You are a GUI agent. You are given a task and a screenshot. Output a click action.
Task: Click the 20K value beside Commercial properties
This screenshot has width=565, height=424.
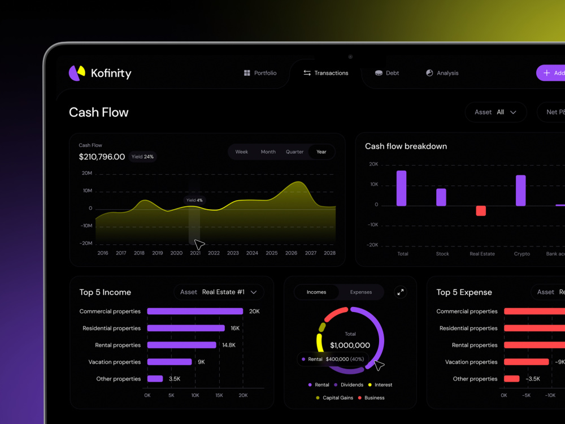pos(254,311)
